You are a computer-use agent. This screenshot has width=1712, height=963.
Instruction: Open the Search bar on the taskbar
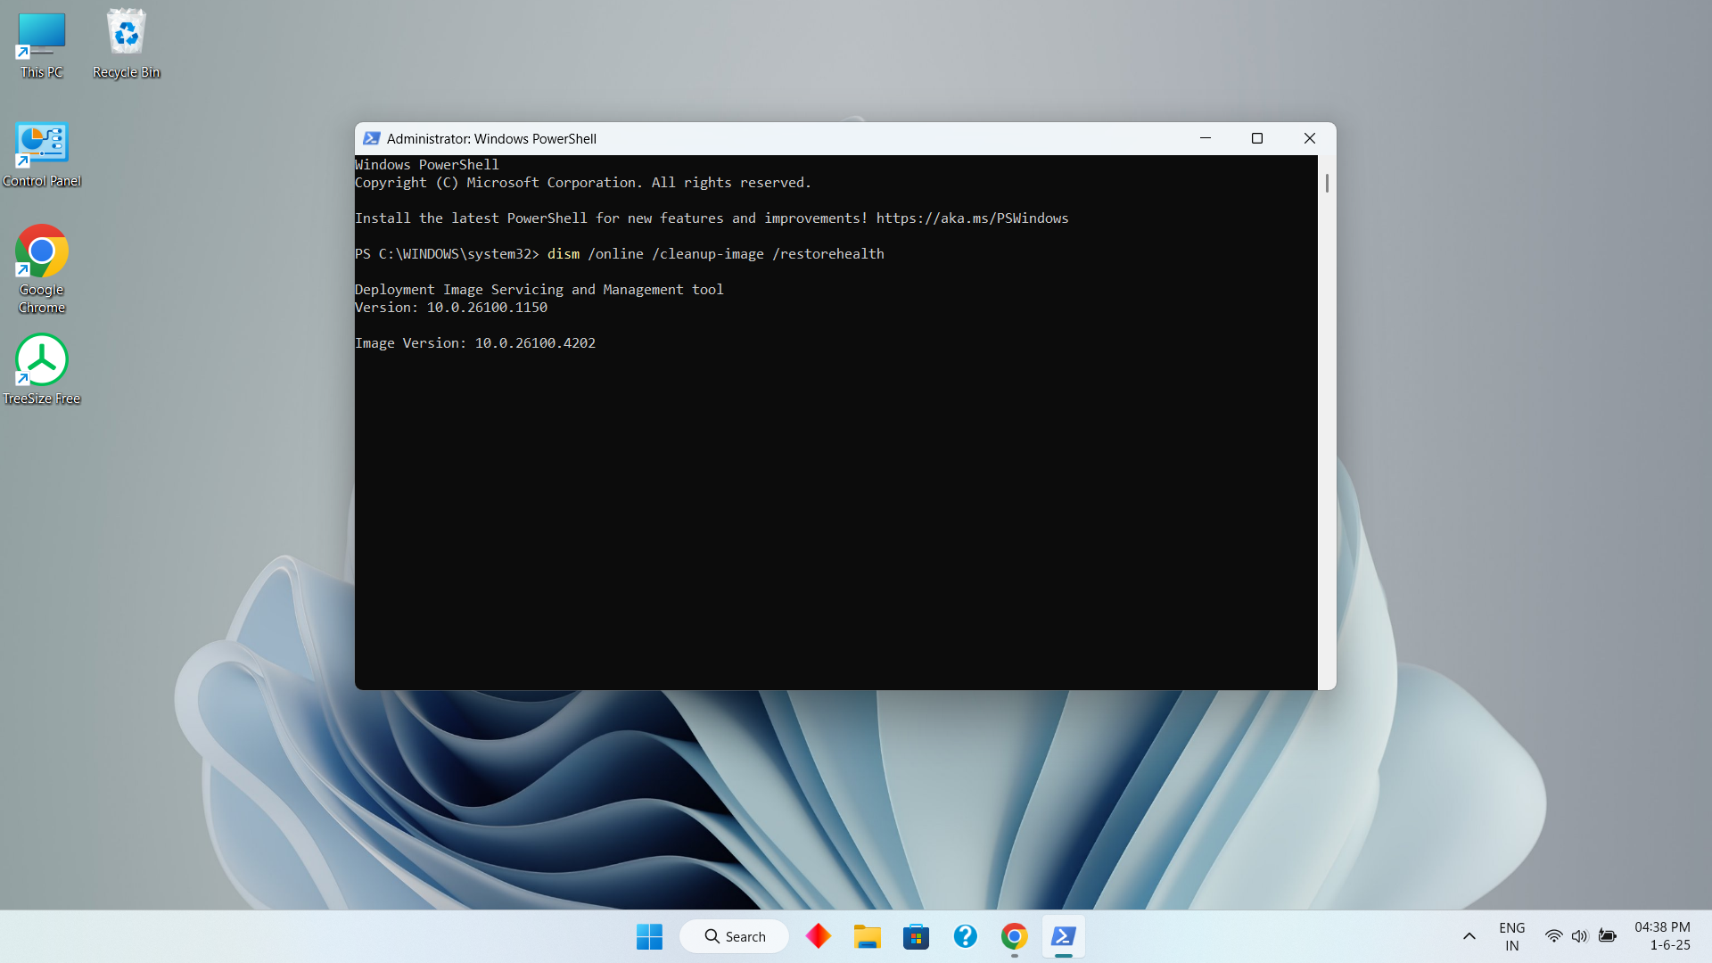tap(734, 936)
